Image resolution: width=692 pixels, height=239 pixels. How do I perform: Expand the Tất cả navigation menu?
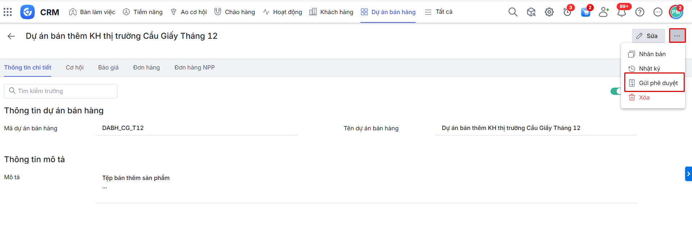pyautogui.click(x=439, y=12)
